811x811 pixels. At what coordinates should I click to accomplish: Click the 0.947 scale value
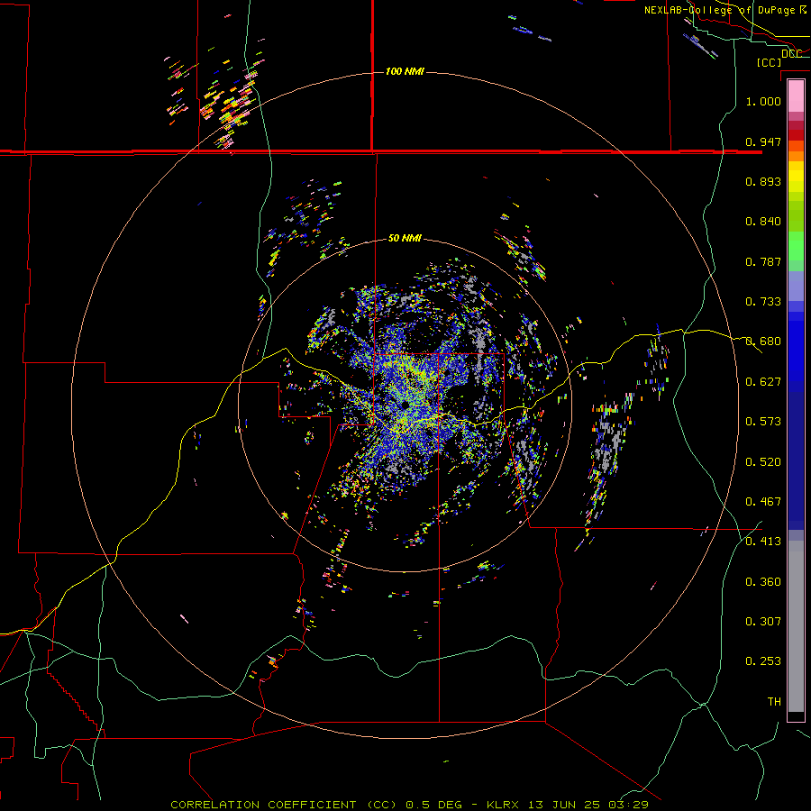tap(763, 141)
